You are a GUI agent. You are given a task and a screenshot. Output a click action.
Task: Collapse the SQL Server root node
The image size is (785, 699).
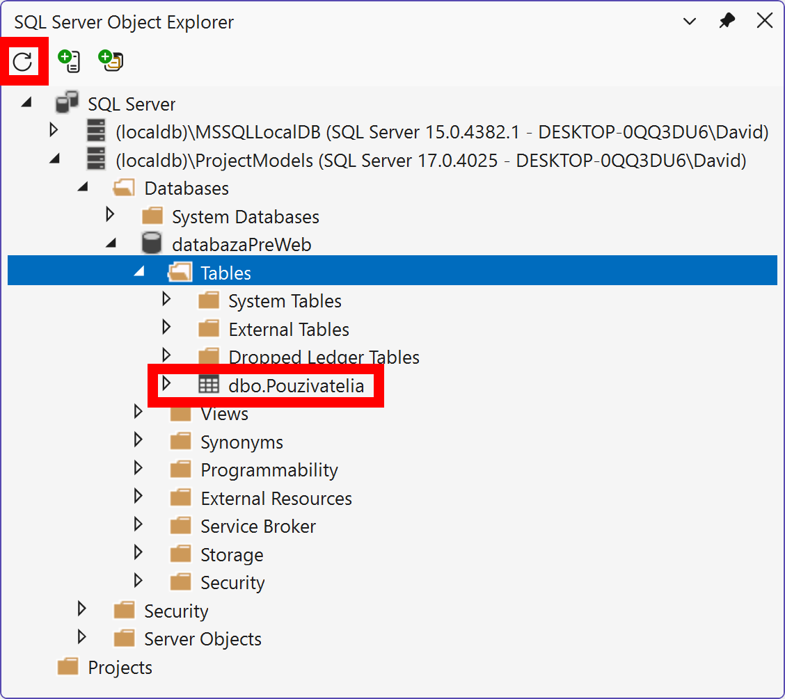[x=26, y=103]
